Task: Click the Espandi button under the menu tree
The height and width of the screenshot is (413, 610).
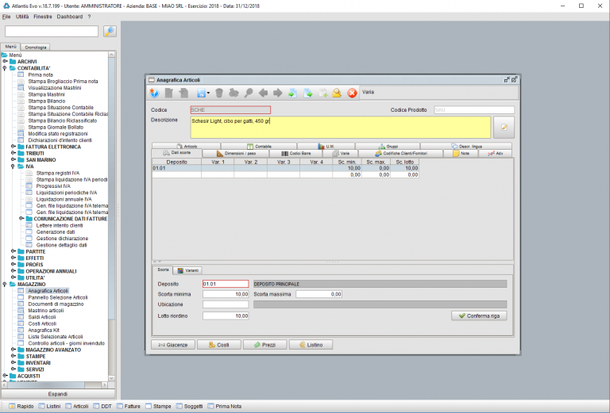Action: click(x=57, y=394)
